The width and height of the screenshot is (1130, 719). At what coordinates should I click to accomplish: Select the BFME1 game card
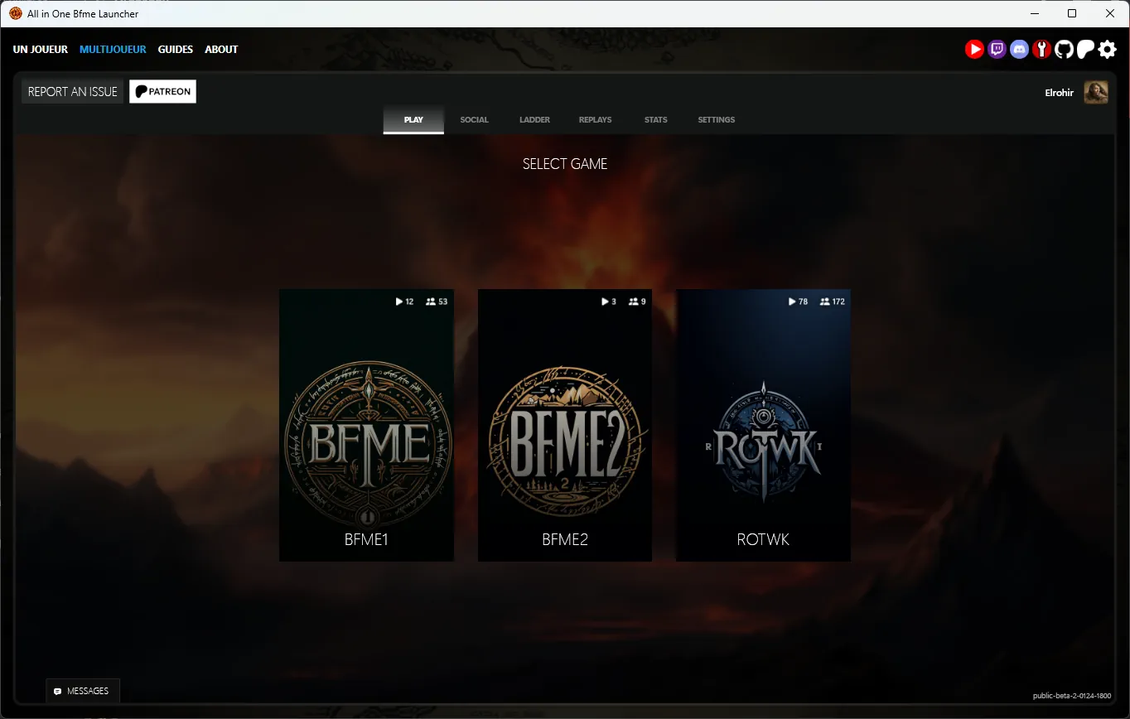pyautogui.click(x=366, y=425)
